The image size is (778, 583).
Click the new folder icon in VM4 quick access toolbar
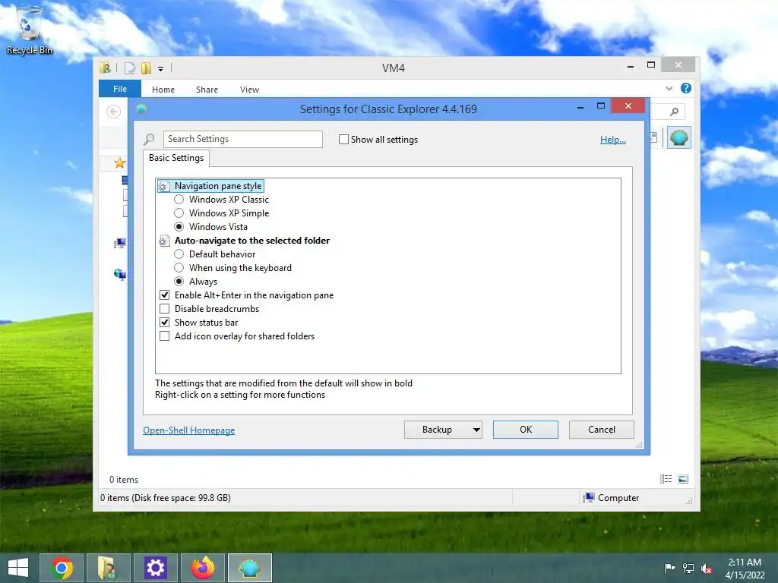click(x=146, y=68)
